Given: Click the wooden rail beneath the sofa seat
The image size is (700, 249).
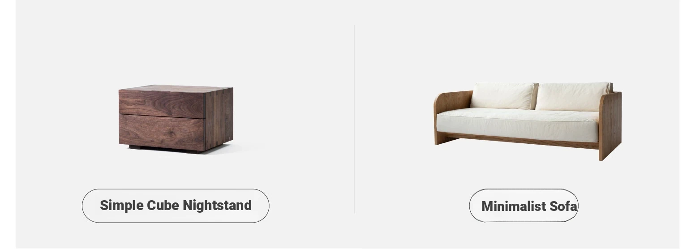Looking at the screenshot, I should point(520,141).
